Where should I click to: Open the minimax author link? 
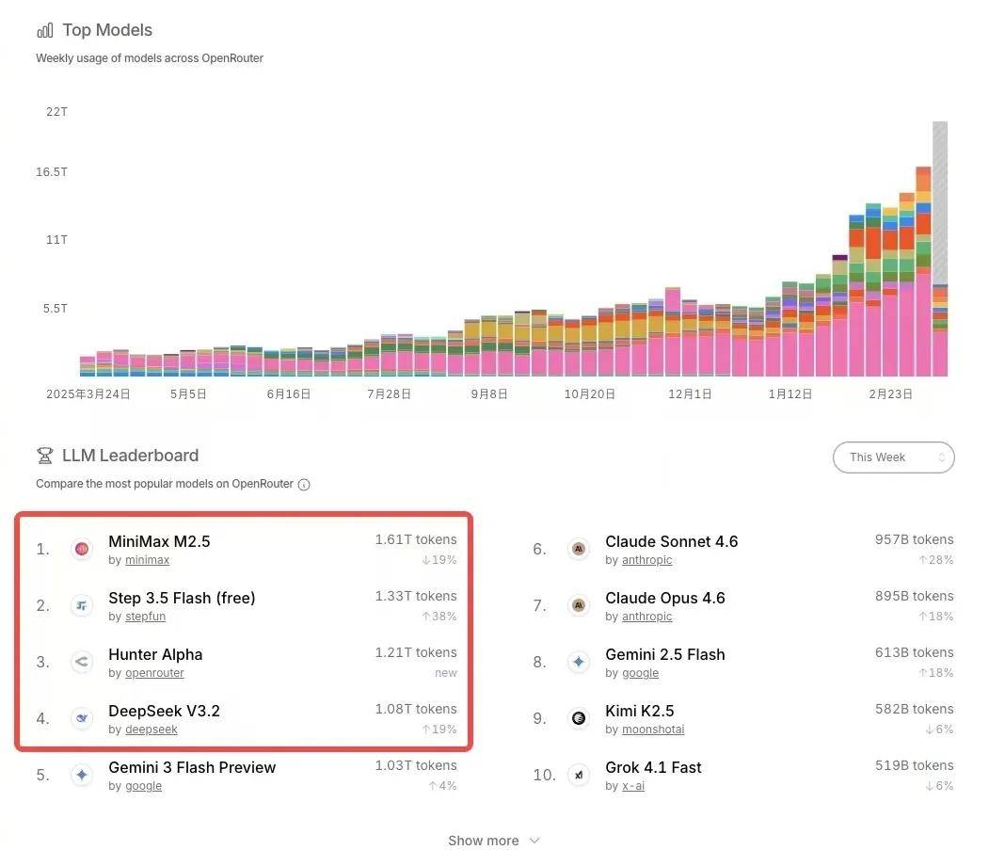[x=147, y=560]
